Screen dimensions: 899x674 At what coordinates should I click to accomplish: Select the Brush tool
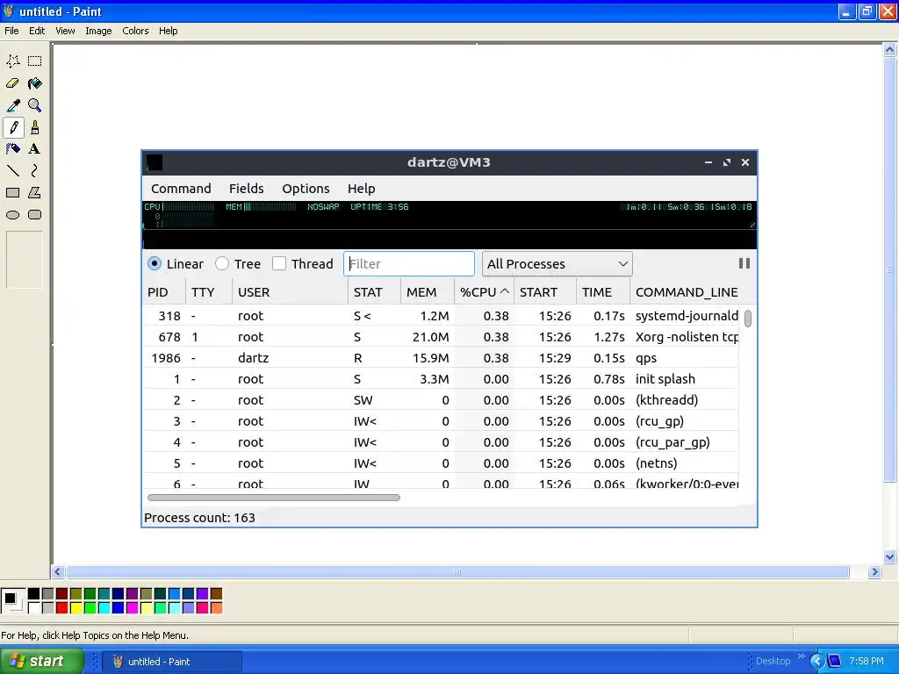click(x=35, y=127)
